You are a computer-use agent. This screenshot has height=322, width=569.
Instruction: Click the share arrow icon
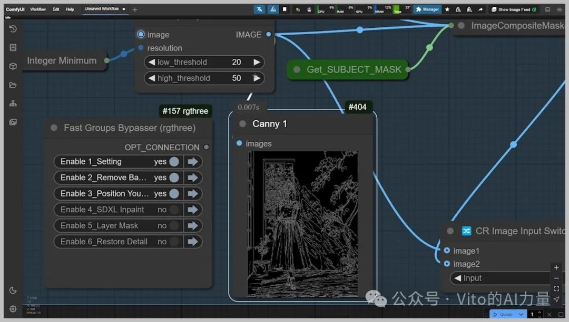[480, 9]
